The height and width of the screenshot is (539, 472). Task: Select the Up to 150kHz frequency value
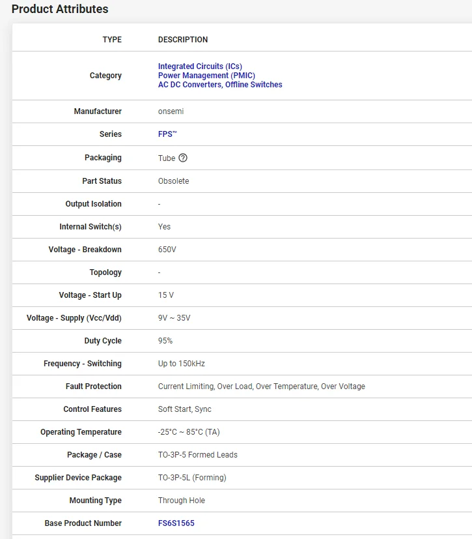(x=181, y=364)
